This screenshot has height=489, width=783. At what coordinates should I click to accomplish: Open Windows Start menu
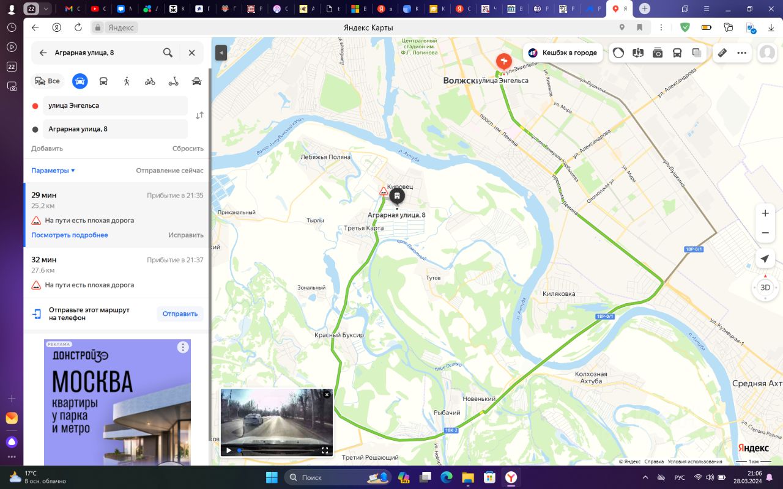click(271, 477)
